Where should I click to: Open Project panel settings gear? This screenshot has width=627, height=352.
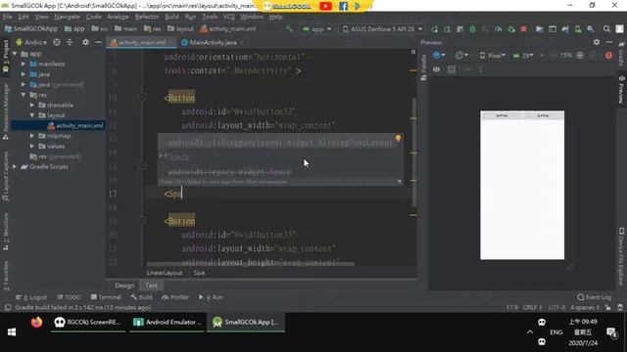85,42
